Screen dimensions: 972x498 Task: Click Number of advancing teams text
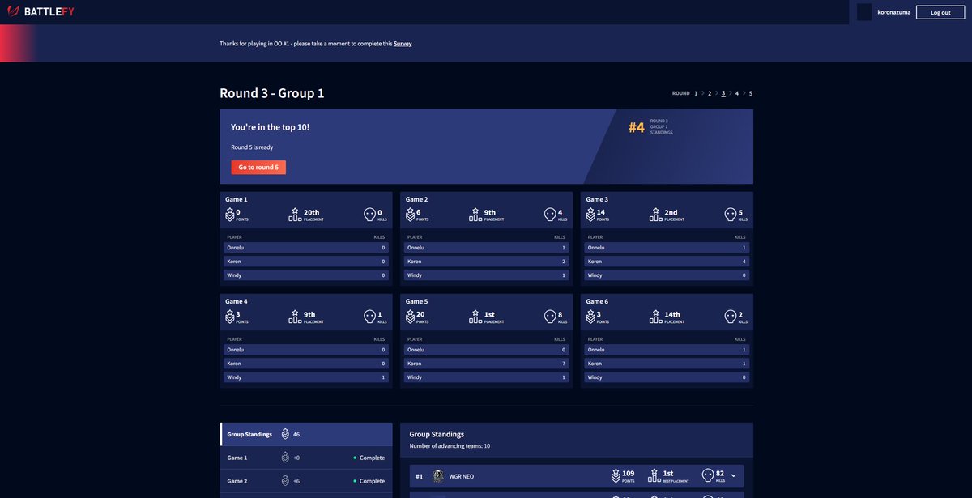(450, 446)
